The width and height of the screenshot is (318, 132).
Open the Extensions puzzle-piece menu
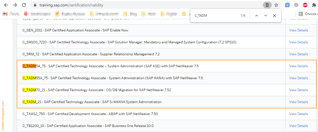314,5
